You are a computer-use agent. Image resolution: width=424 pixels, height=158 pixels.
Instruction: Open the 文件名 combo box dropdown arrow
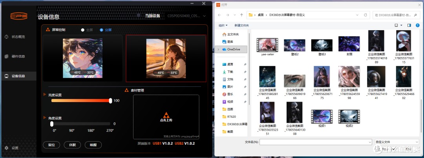tap(370, 142)
